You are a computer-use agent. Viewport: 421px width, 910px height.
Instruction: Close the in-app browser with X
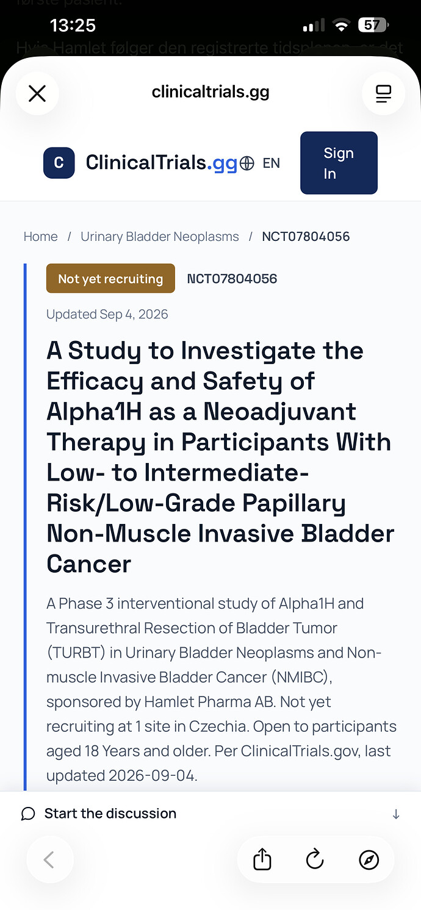(x=37, y=93)
